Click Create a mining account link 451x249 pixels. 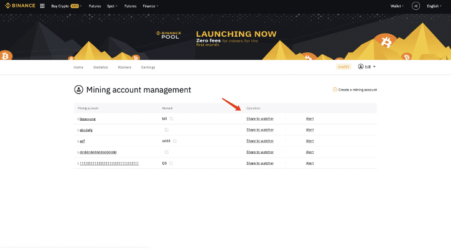[x=358, y=90]
